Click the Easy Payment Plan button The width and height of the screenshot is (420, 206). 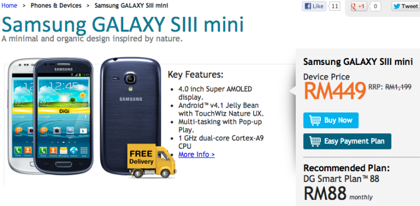(x=347, y=141)
